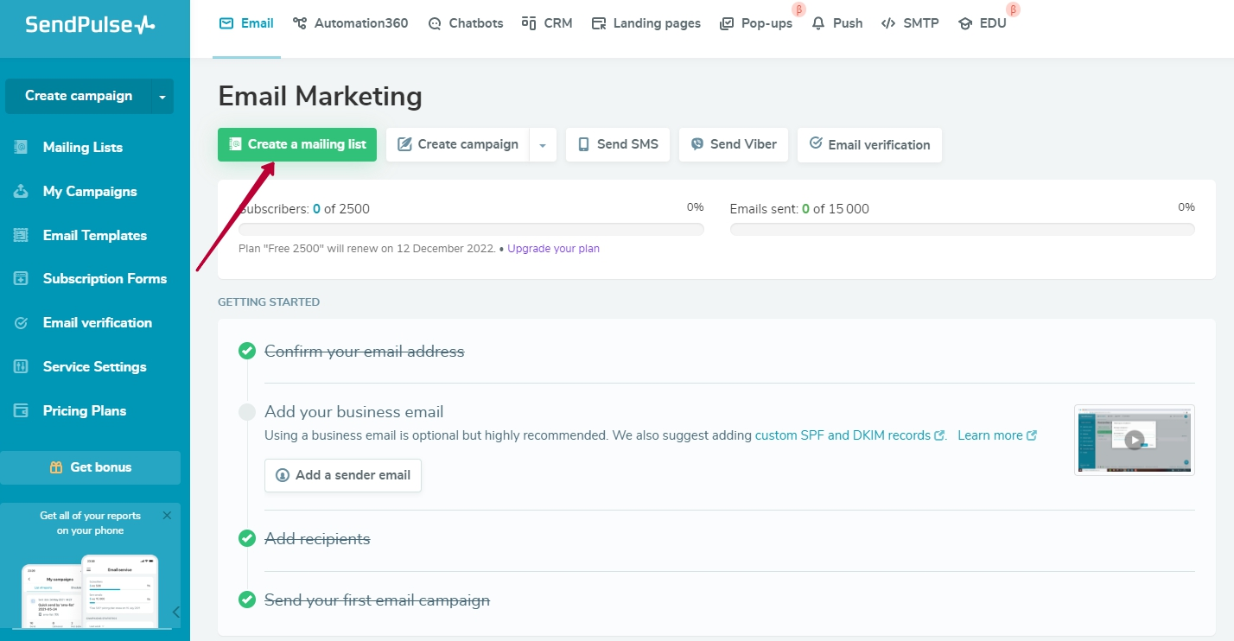Open Mailing Lists from the sidebar
1234x641 pixels.
82,148
